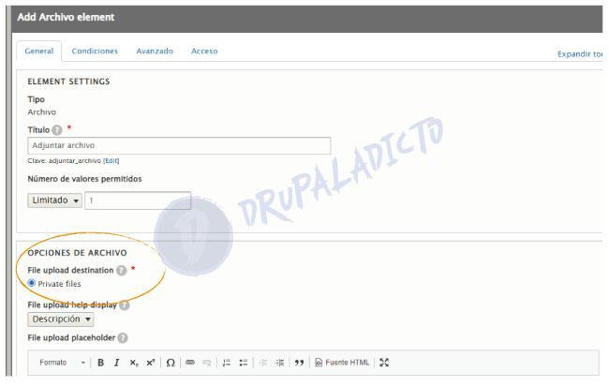Open Fuente HTML source view
Image resolution: width=609 pixels, height=386 pixels.
pos(342,363)
